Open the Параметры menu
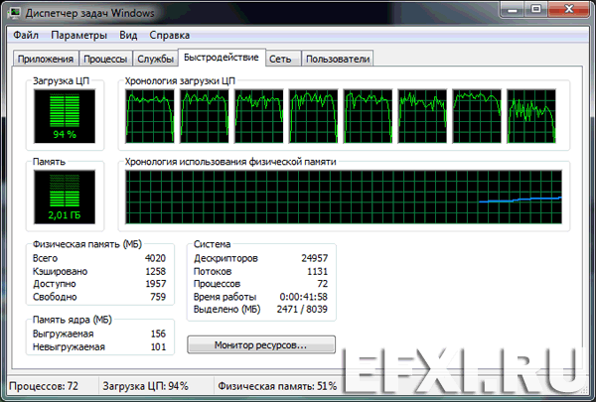 78,36
